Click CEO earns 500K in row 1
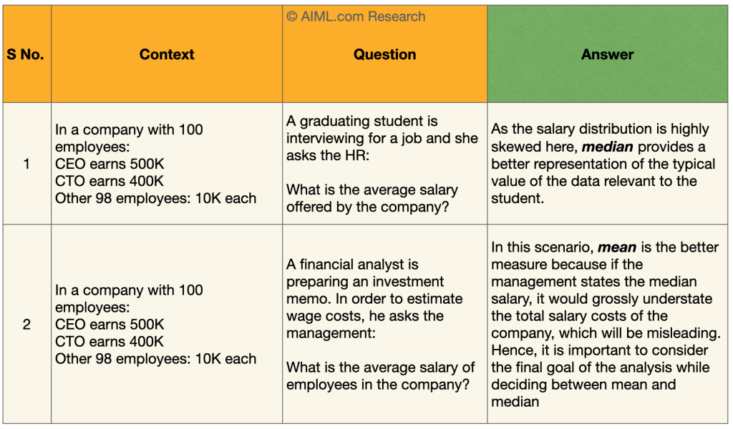Screen dimensions: 733x429 click(x=110, y=164)
